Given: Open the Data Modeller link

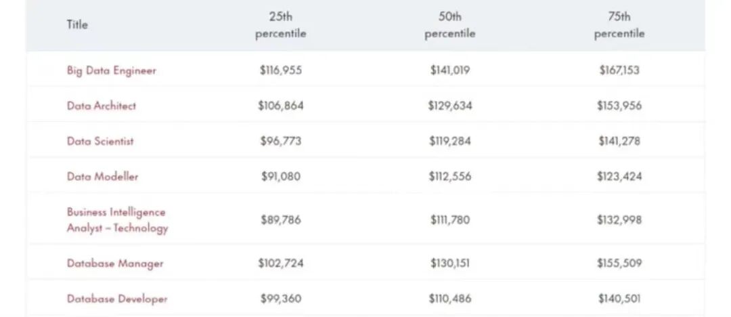Looking at the screenshot, I should click(102, 176).
